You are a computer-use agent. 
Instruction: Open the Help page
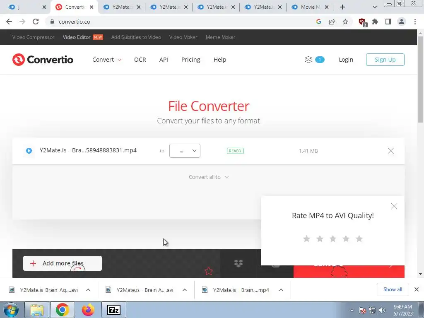tap(220, 60)
